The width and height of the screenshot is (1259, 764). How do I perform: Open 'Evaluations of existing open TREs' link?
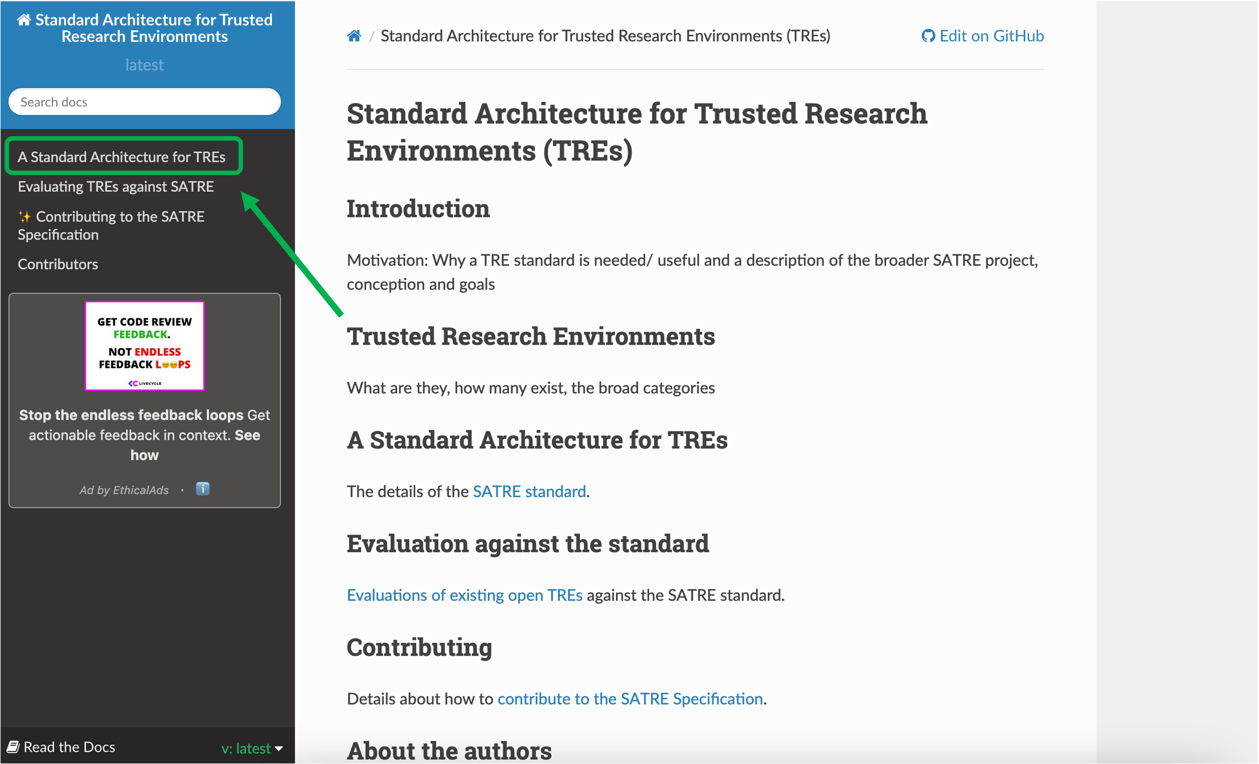click(x=464, y=595)
